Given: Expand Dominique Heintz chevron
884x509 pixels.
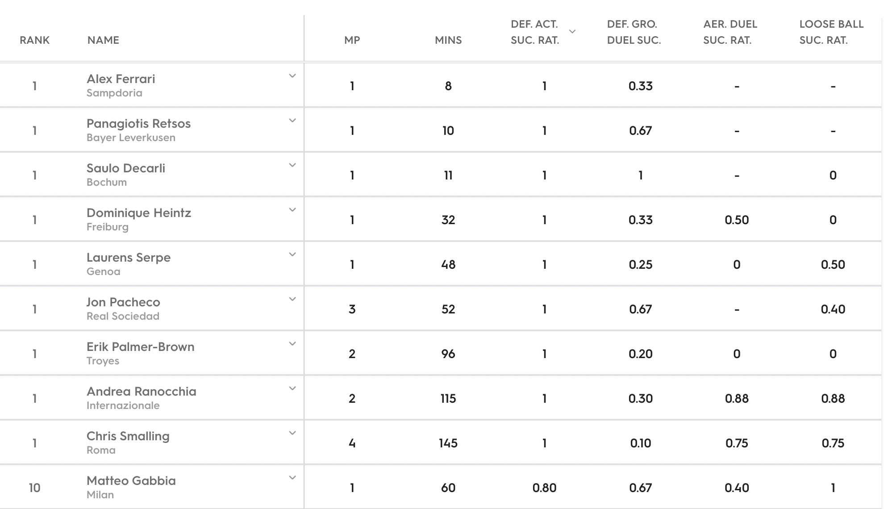Looking at the screenshot, I should coord(292,210).
